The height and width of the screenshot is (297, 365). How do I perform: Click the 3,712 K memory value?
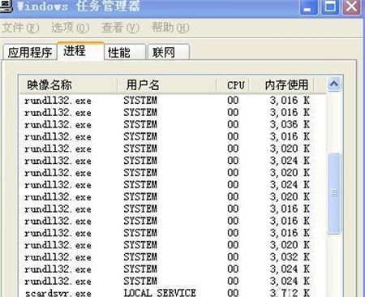click(290, 293)
